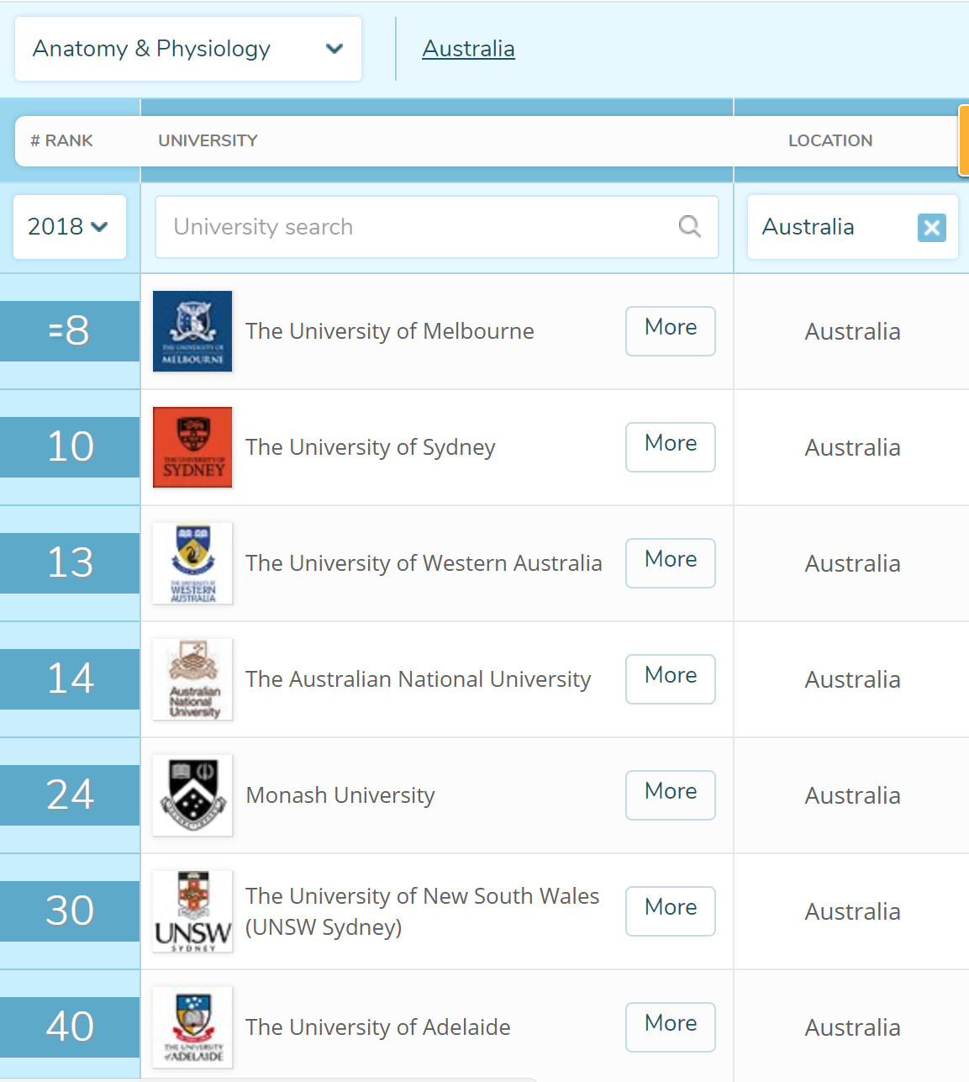Image resolution: width=969 pixels, height=1082 pixels.
Task: Open The University of Western Australia link
Action: click(424, 563)
